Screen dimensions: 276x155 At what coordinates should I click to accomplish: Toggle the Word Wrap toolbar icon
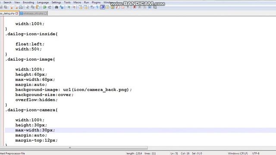[92, 7]
